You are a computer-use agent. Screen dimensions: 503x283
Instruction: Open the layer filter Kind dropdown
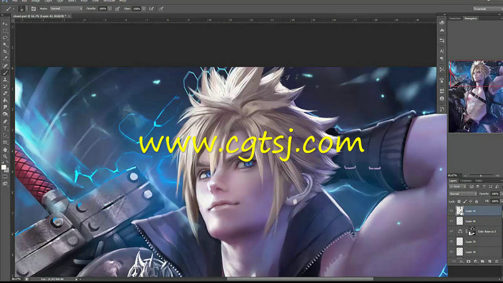click(x=458, y=186)
